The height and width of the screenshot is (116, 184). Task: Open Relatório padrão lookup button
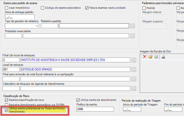[133, 26]
